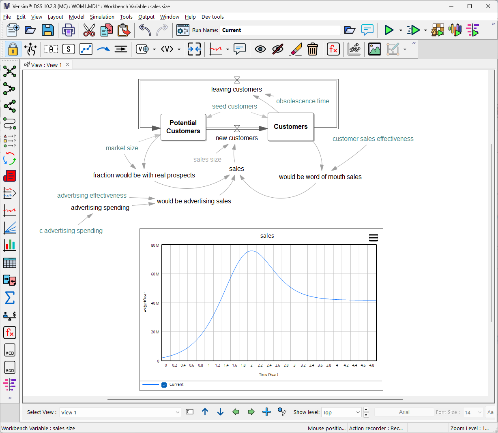This screenshot has height=433, width=498.
Task: Open the equation editor fx toolbar icon
Action: (x=333, y=49)
